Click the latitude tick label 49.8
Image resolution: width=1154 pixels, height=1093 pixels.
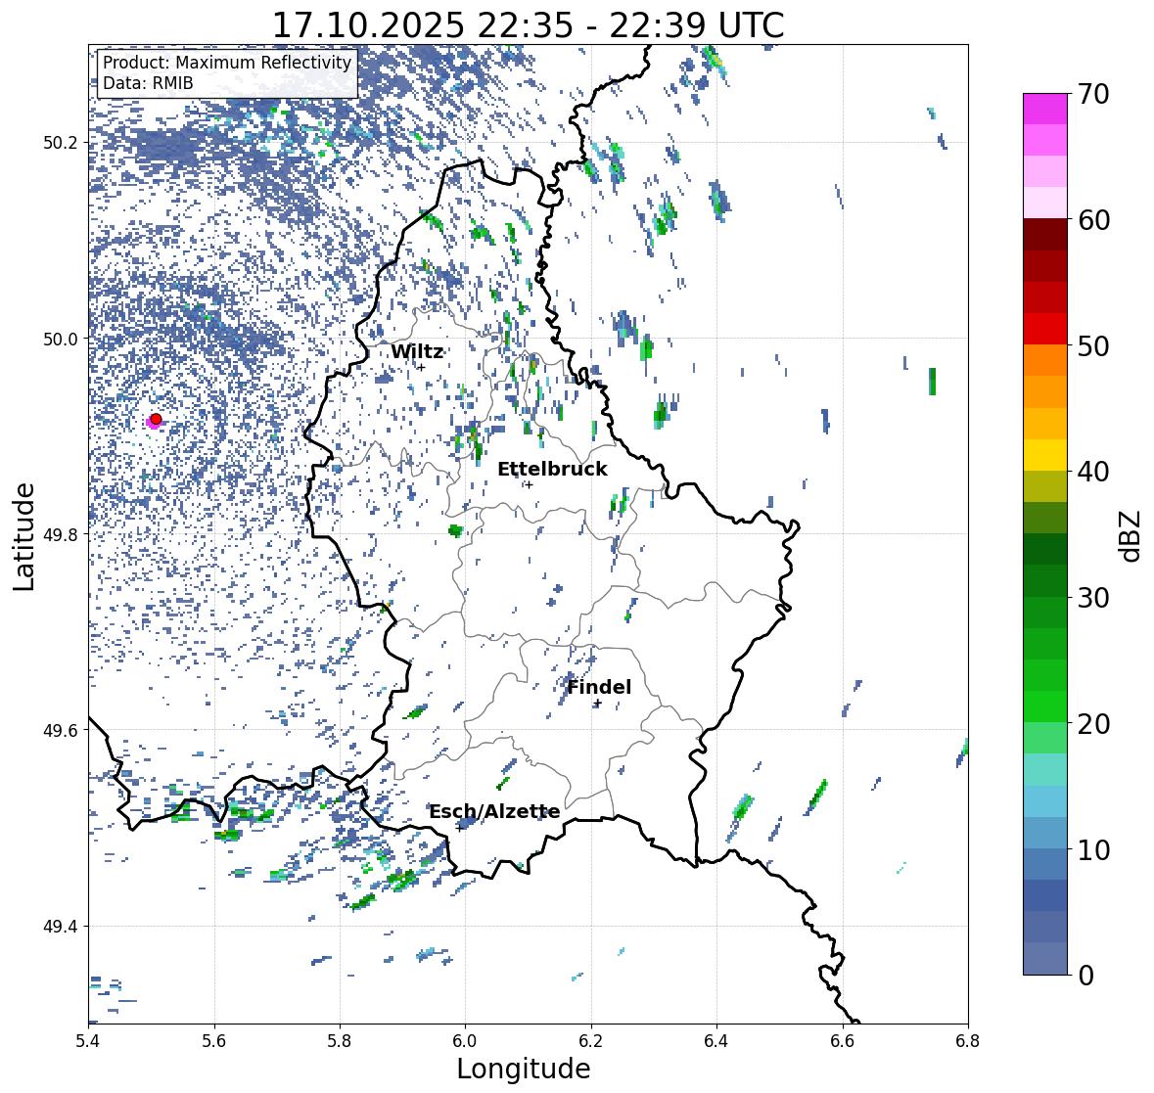[x=61, y=534]
